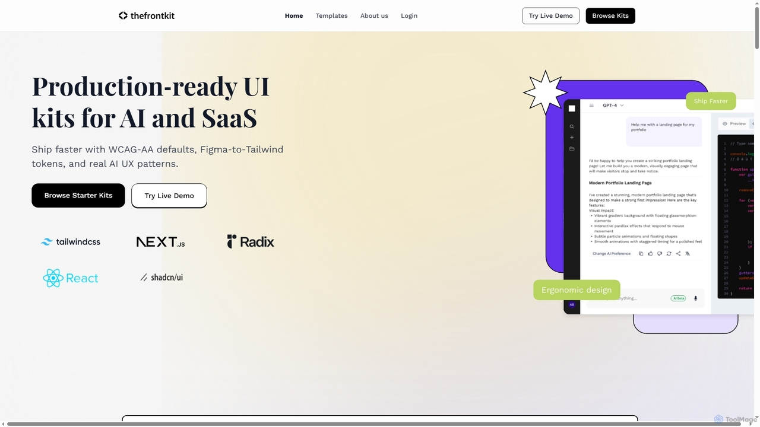Expand the GPT-4 model dropdown
760x427 pixels.
[x=613, y=105]
